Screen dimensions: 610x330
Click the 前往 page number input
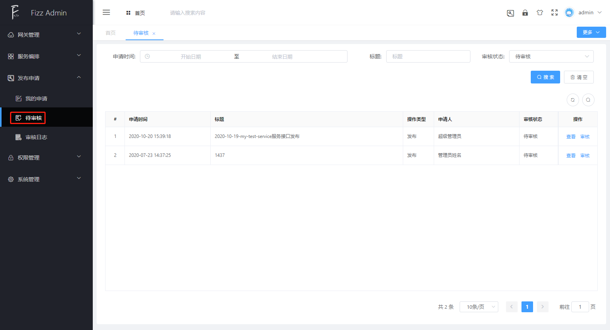(580, 307)
